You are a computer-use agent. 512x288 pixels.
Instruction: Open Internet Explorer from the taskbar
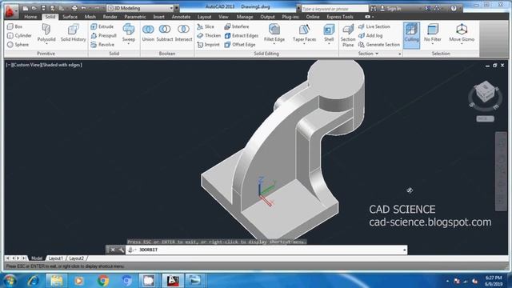(x=33, y=281)
